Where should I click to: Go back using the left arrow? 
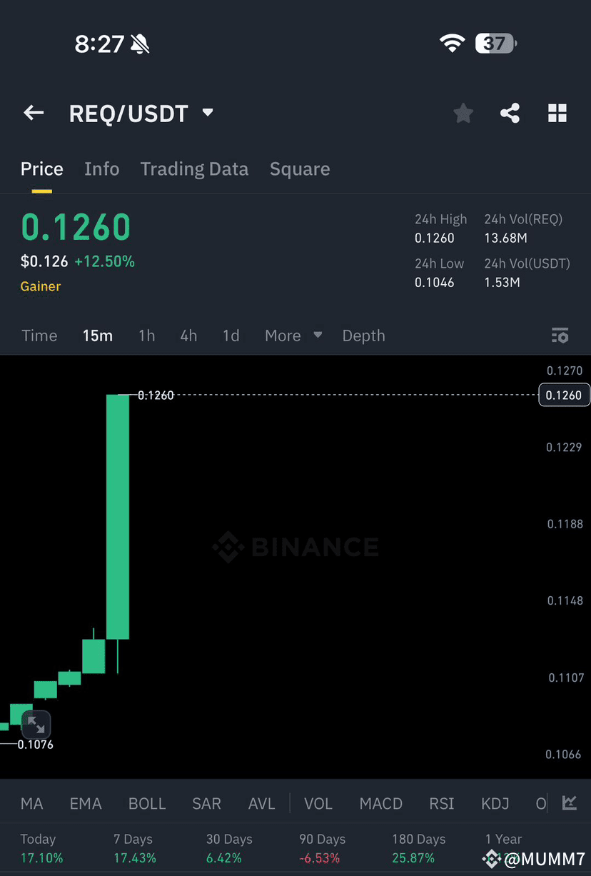tap(34, 113)
